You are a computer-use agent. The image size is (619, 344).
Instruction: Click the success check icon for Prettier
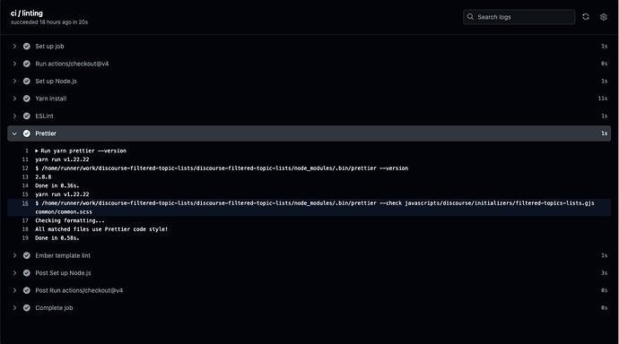click(26, 133)
